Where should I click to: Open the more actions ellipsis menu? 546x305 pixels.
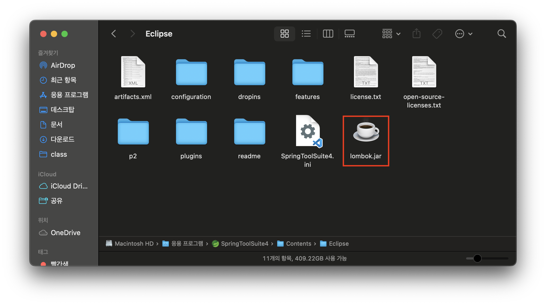[463, 34]
